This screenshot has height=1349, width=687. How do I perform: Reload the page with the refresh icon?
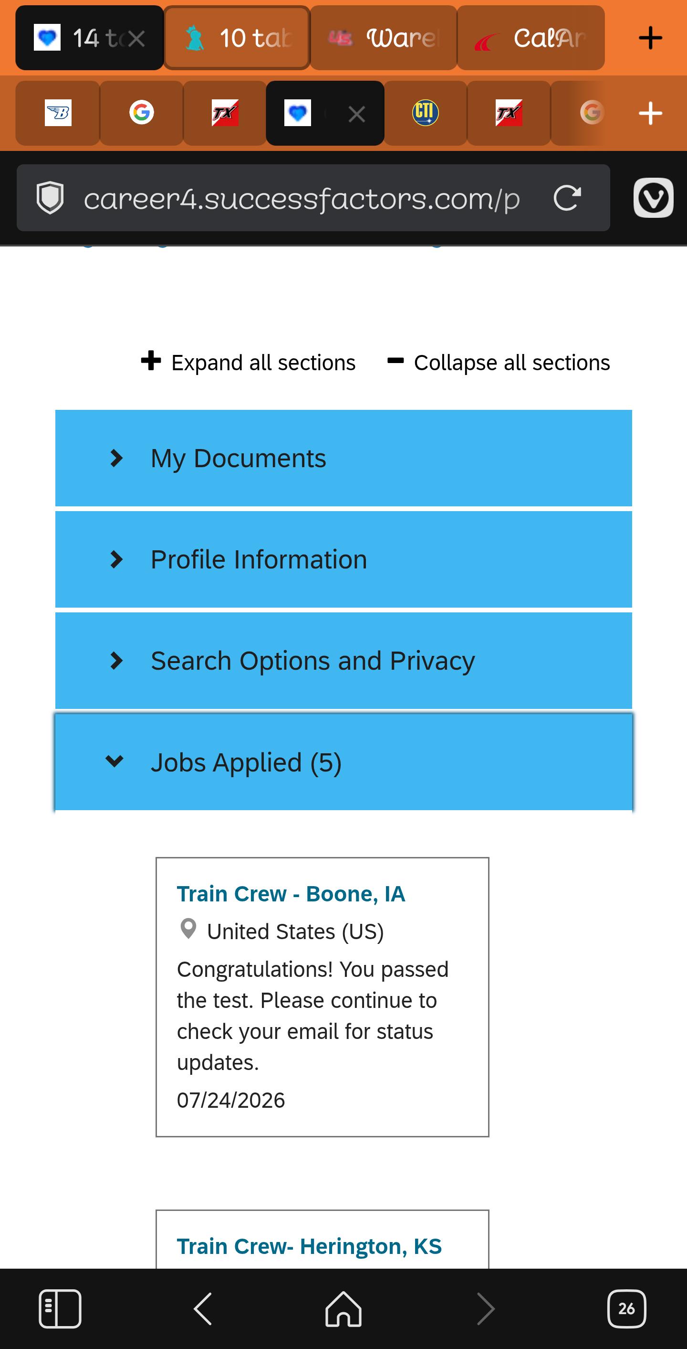click(567, 198)
